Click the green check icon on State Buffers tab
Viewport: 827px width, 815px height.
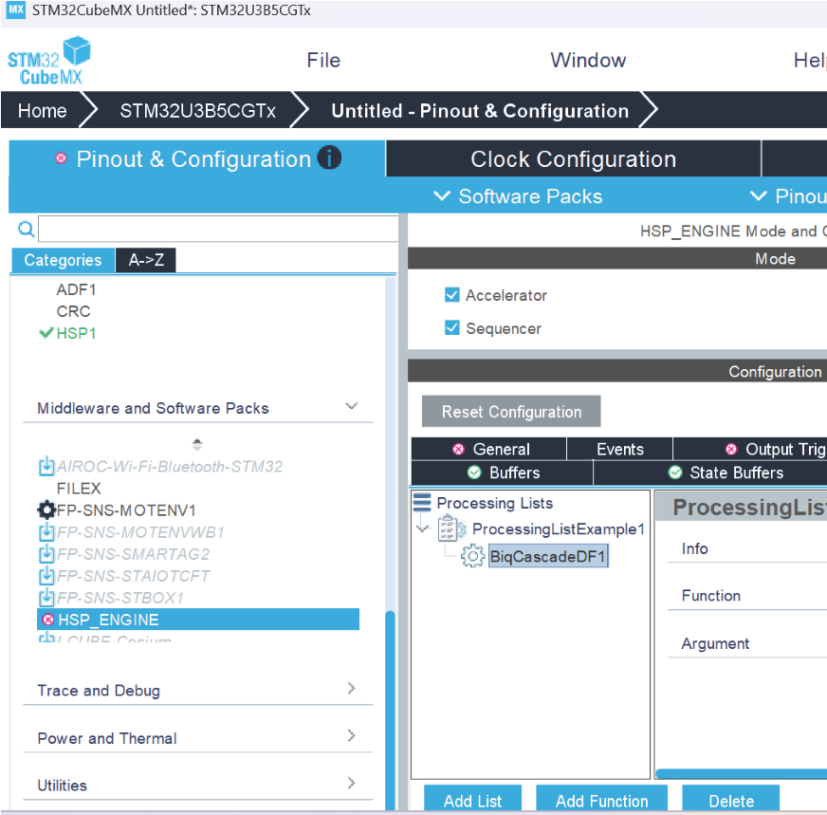[675, 472]
